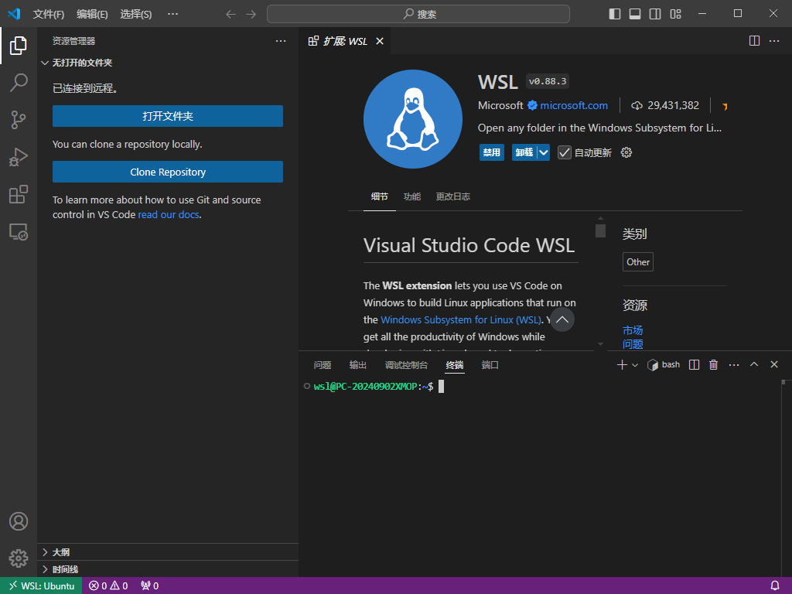Open the Accounts menu icon
Image resolution: width=792 pixels, height=594 pixels.
pyautogui.click(x=19, y=521)
